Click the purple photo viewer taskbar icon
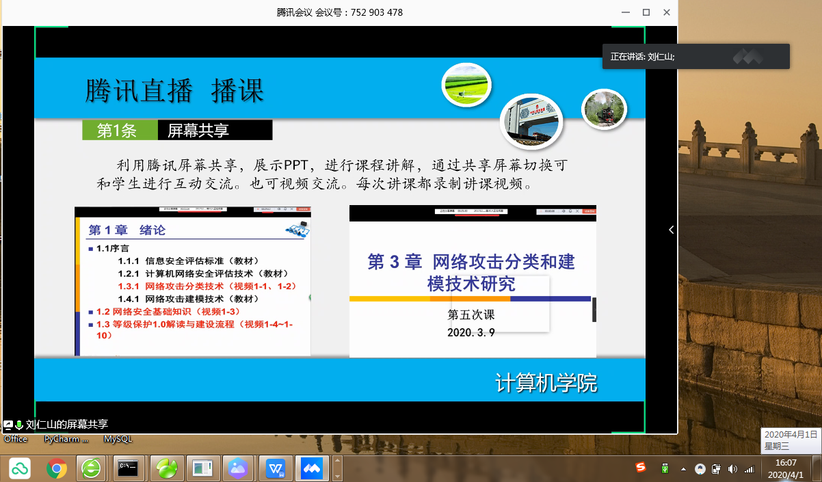The image size is (822, 482). [x=238, y=468]
